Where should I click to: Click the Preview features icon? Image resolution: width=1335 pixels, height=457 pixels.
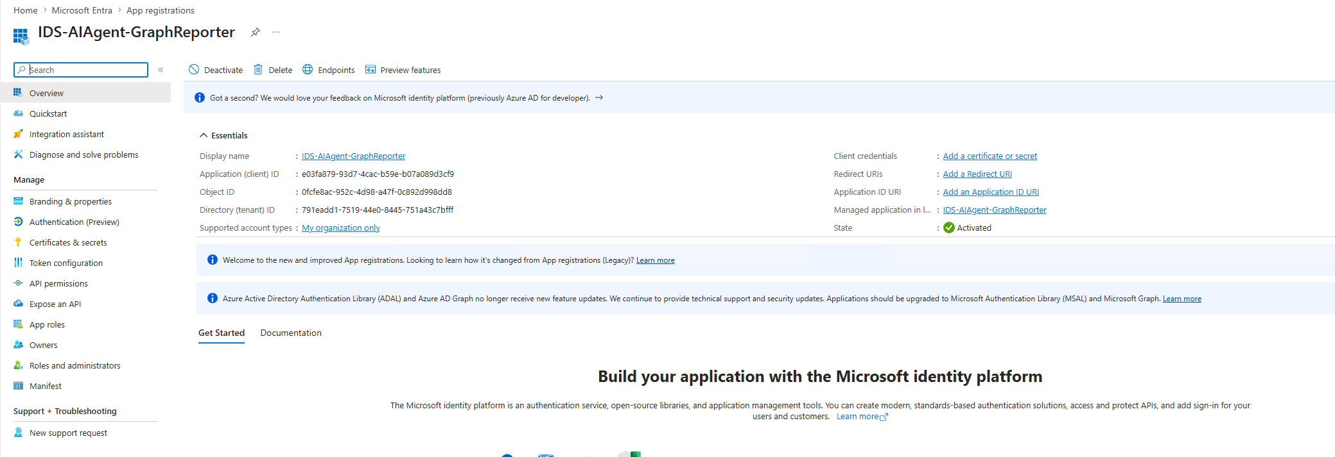click(x=371, y=69)
